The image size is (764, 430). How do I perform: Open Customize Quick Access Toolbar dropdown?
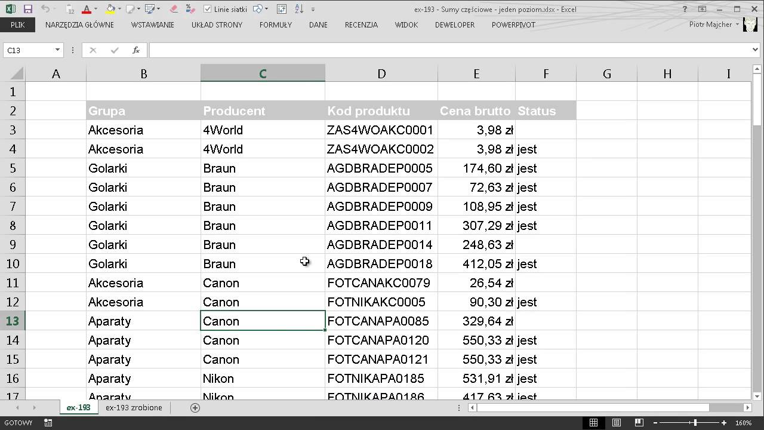[313, 10]
